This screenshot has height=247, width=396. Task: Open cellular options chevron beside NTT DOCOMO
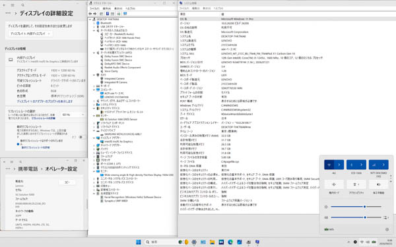coord(383,165)
